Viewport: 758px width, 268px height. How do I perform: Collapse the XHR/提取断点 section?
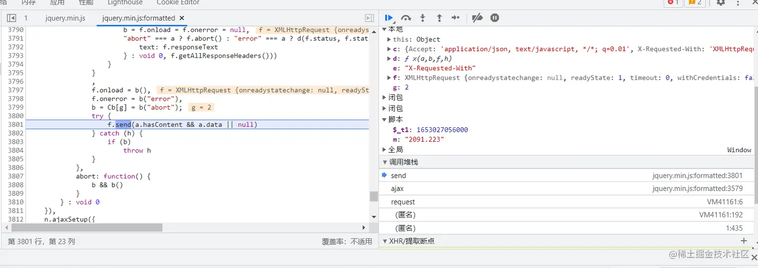tap(385, 241)
